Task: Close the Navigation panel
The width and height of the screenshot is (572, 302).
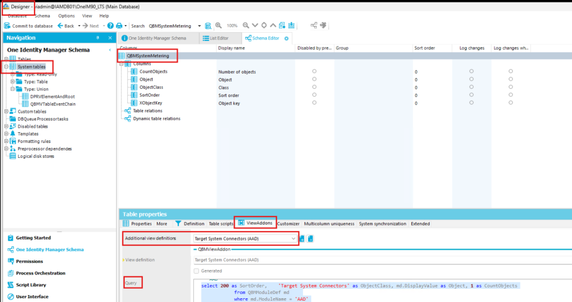Action: (x=110, y=38)
